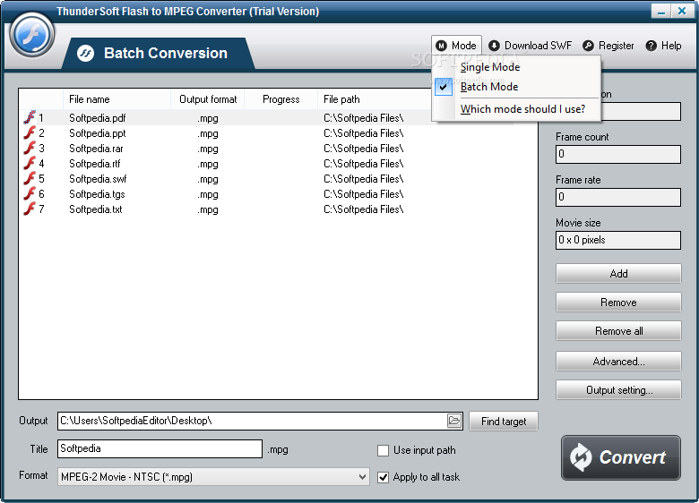Start conversion with the Convert button
This screenshot has width=699, height=503.
click(620, 457)
